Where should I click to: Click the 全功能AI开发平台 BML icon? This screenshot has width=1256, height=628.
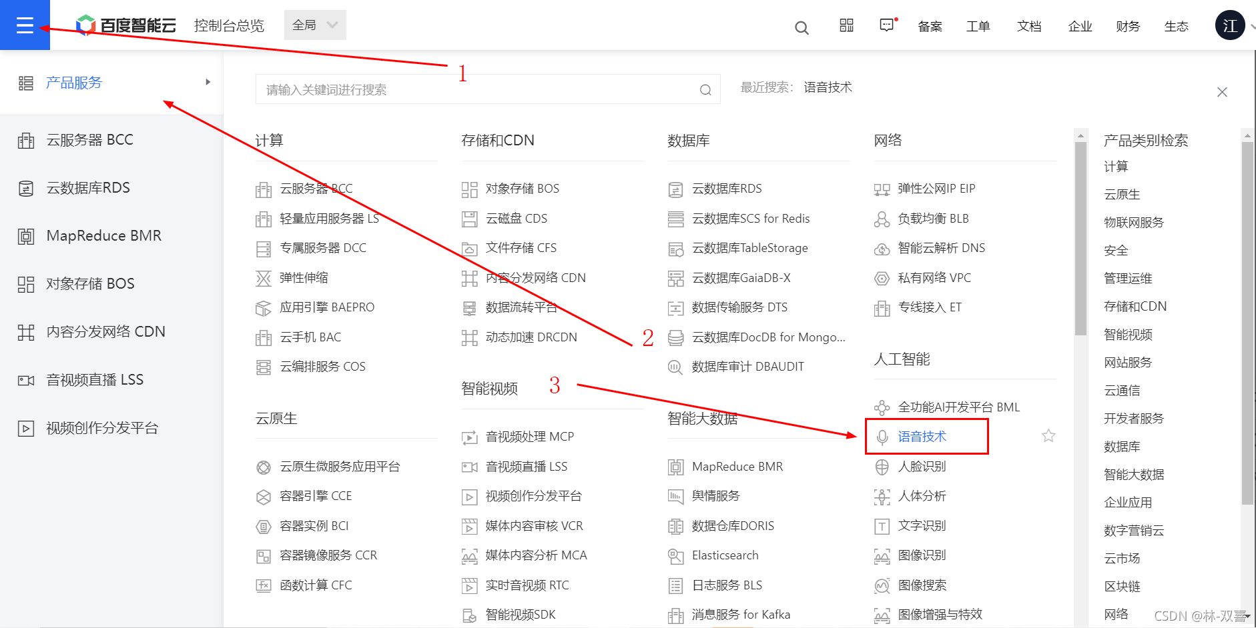click(882, 407)
